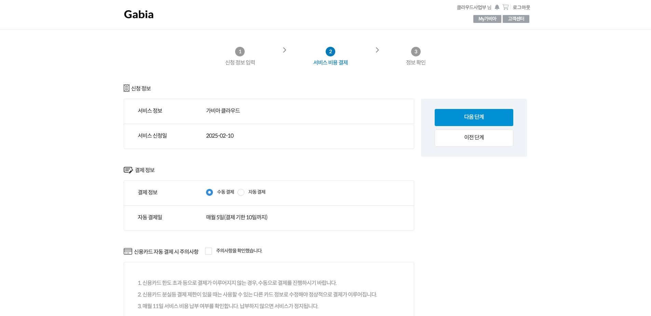The width and height of the screenshot is (651, 316).
Task: Select the 자동 결제 radio button
Action: click(x=241, y=192)
